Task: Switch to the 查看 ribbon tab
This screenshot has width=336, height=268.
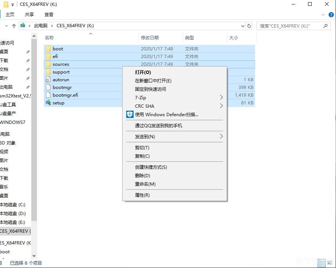Action: tap(49, 15)
